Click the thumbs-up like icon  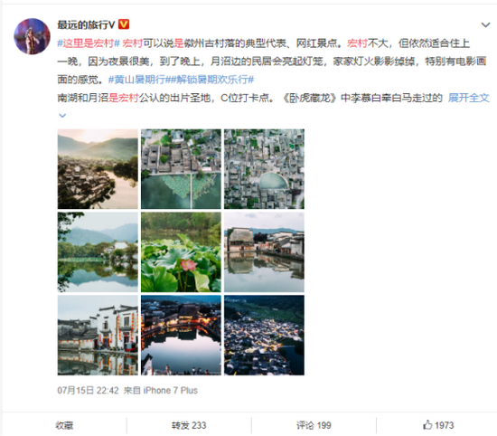[x=427, y=424]
